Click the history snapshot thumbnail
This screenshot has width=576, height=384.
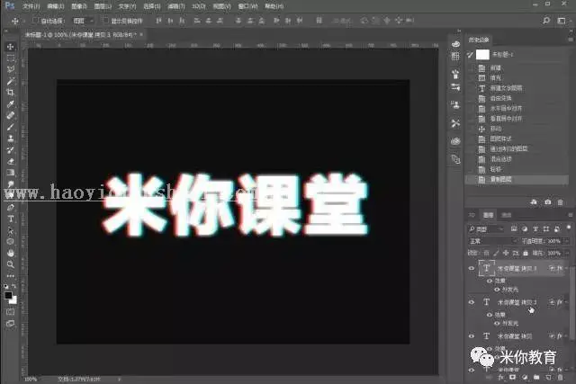click(482, 55)
